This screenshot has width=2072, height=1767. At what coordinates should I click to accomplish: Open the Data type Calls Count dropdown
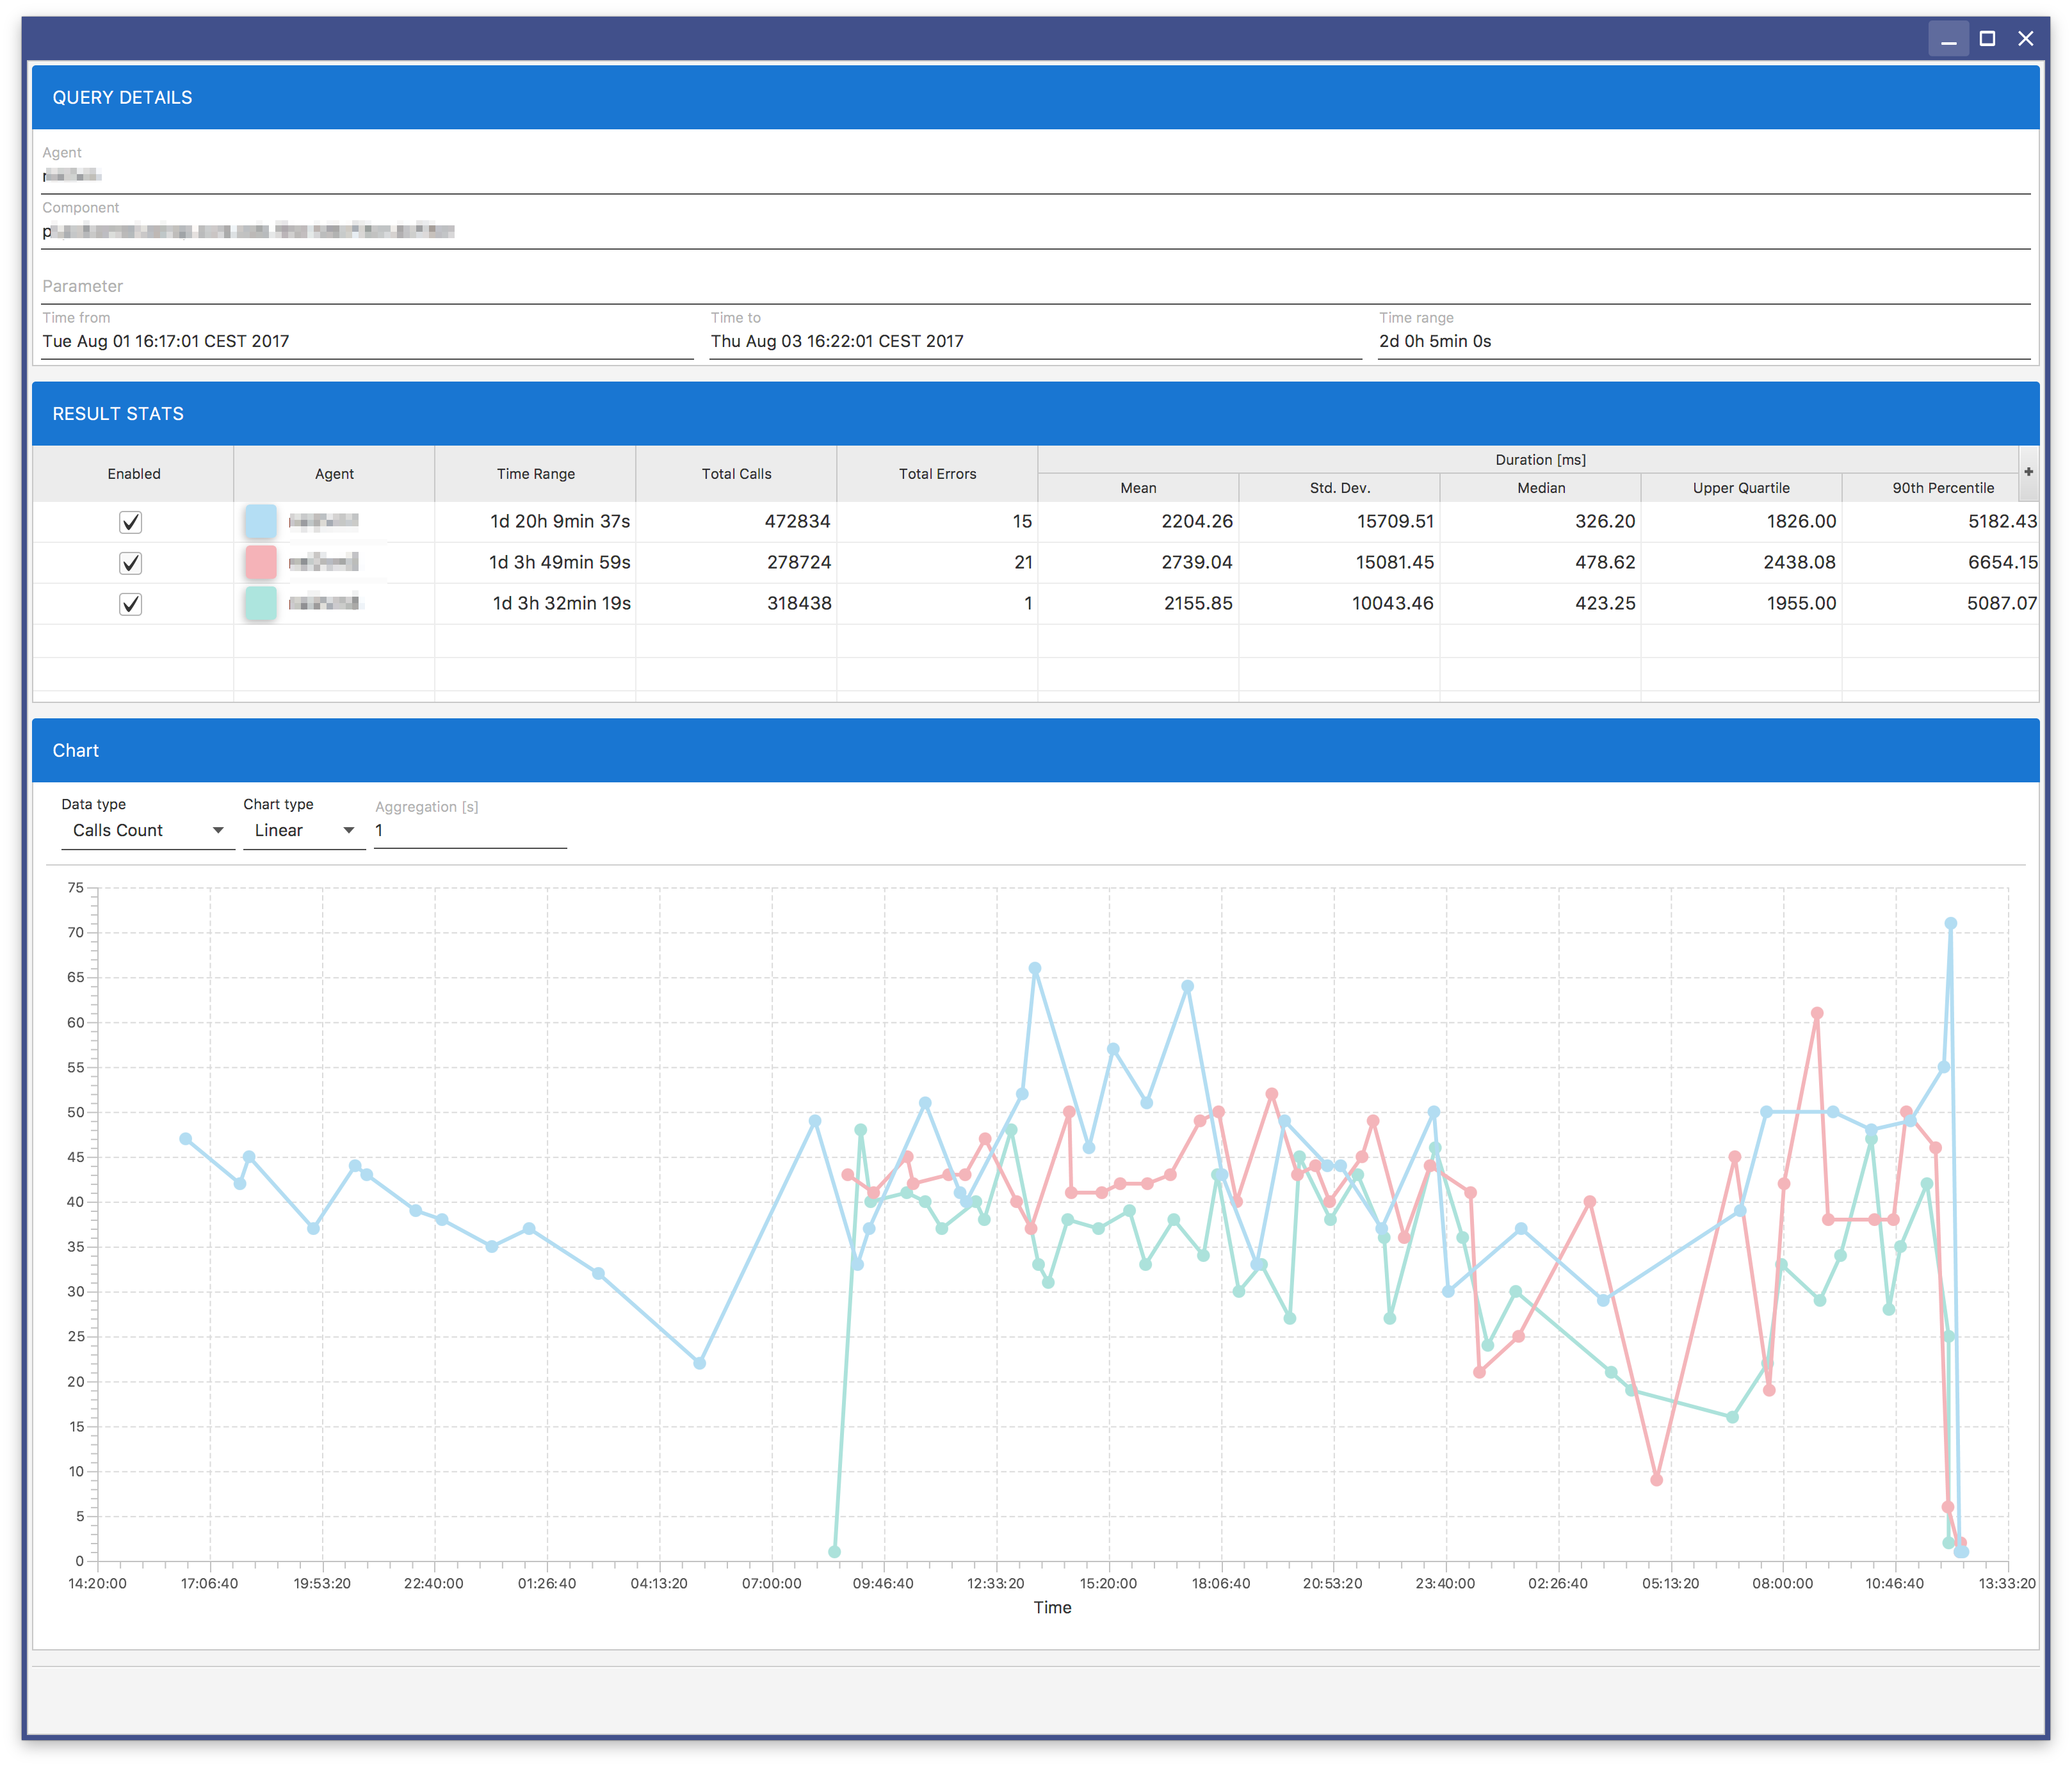pos(148,830)
